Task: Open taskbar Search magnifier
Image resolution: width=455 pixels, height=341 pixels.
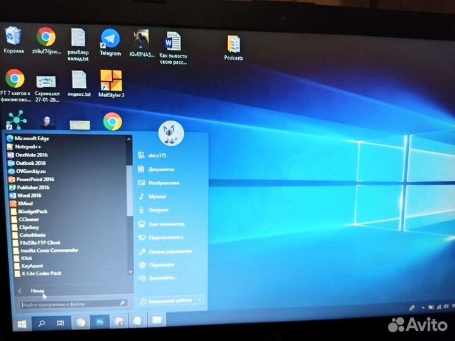Action: 42,323
